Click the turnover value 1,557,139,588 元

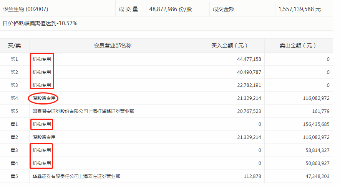pos(299,9)
